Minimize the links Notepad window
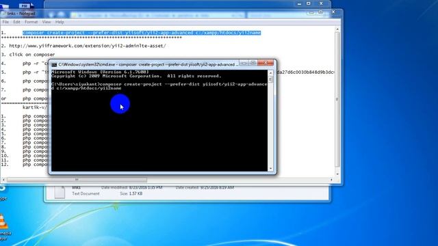The image size is (438, 246). (x=311, y=12)
